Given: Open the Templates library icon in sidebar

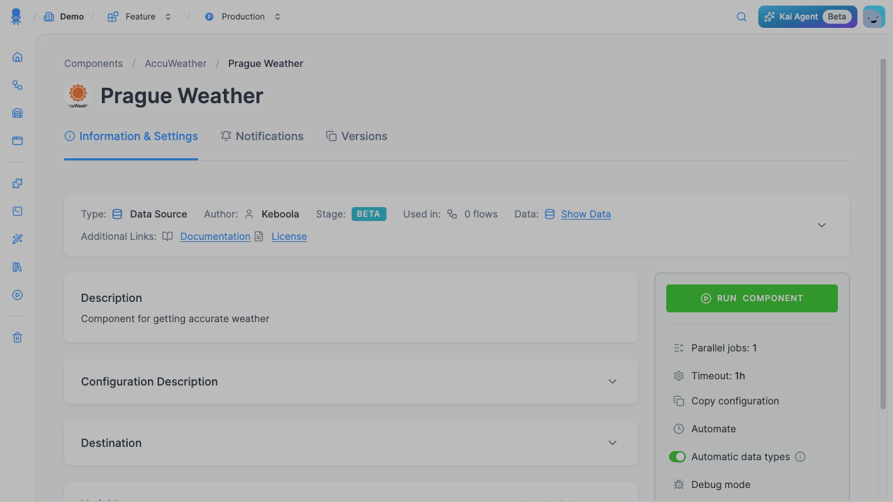Looking at the screenshot, I should tap(17, 267).
